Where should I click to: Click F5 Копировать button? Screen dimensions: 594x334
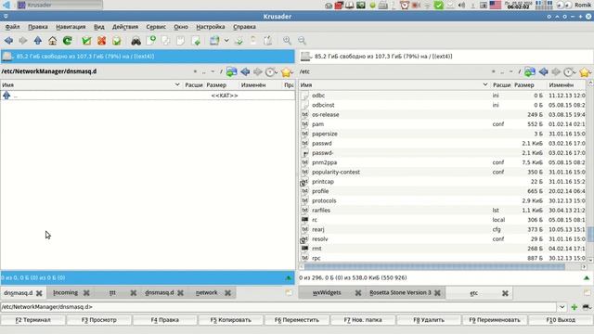(x=231, y=320)
